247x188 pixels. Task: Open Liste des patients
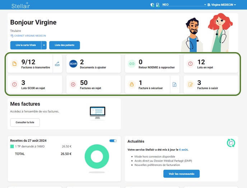pos(65,45)
